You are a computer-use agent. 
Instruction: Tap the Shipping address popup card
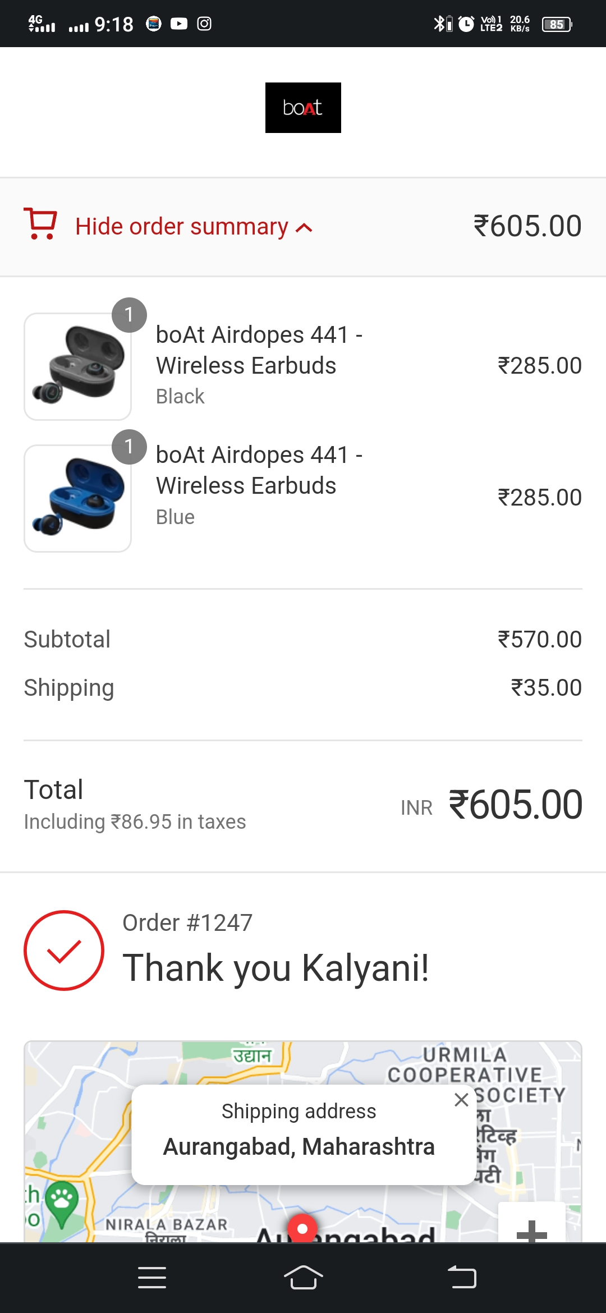pyautogui.click(x=299, y=1135)
